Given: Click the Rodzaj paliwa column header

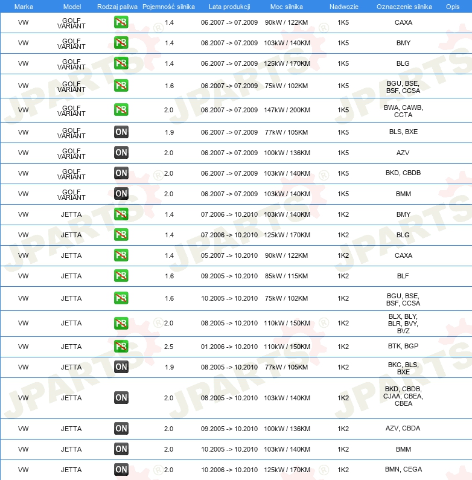Looking at the screenshot, I should 117,7.
